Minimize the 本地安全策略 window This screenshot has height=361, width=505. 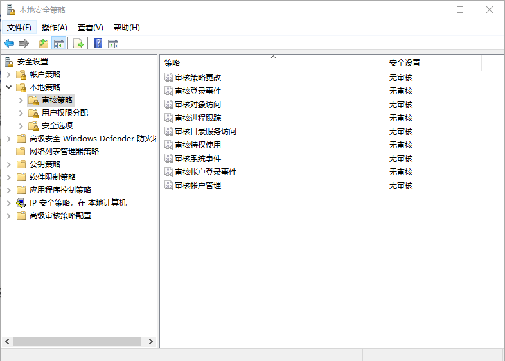[431, 10]
